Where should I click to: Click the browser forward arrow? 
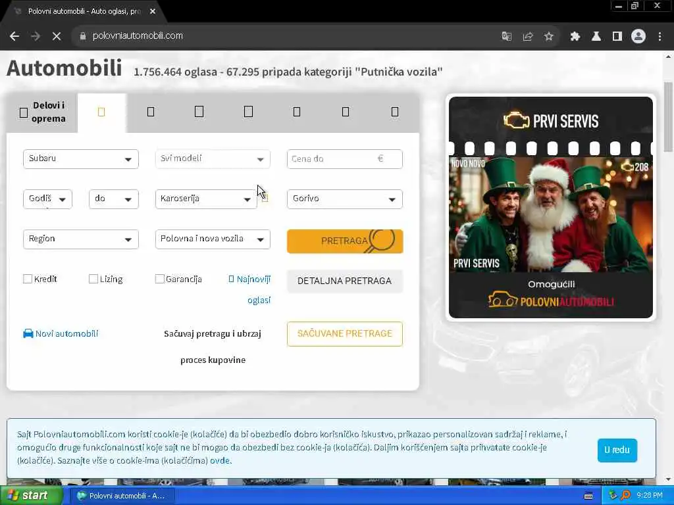pyautogui.click(x=36, y=36)
